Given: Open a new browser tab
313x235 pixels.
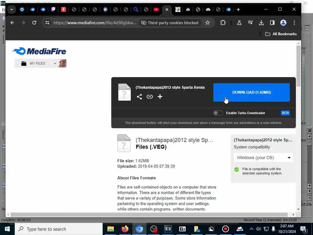Looking at the screenshot, I should click(x=238, y=9).
